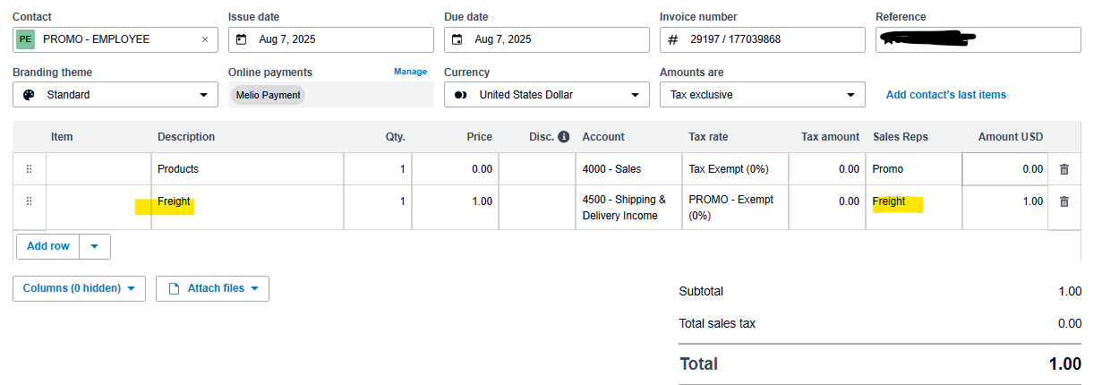Click the Freight row Price cell

(x=455, y=202)
